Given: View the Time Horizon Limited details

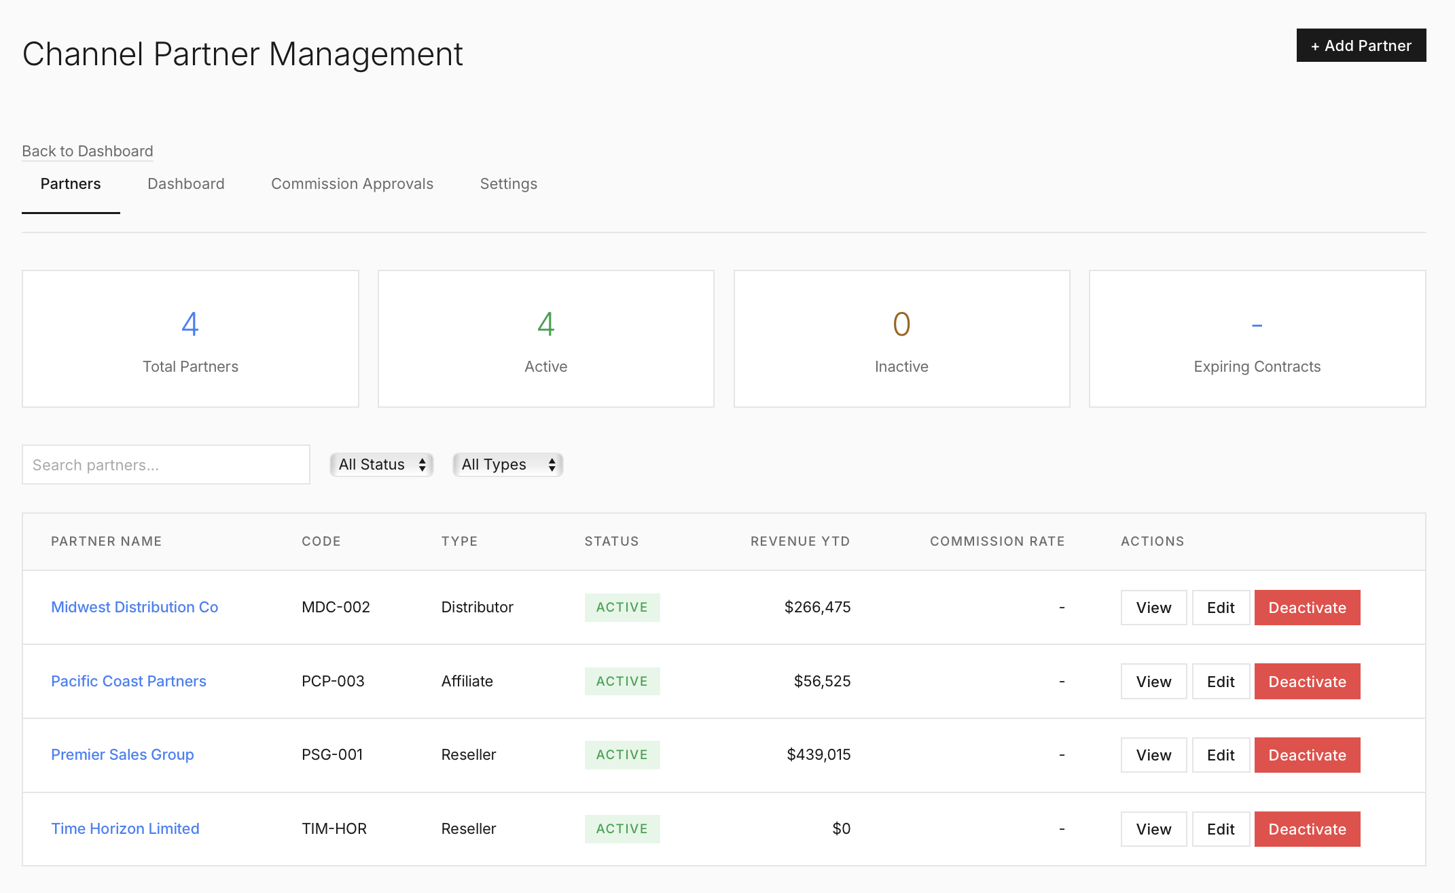Looking at the screenshot, I should pyautogui.click(x=1153, y=828).
